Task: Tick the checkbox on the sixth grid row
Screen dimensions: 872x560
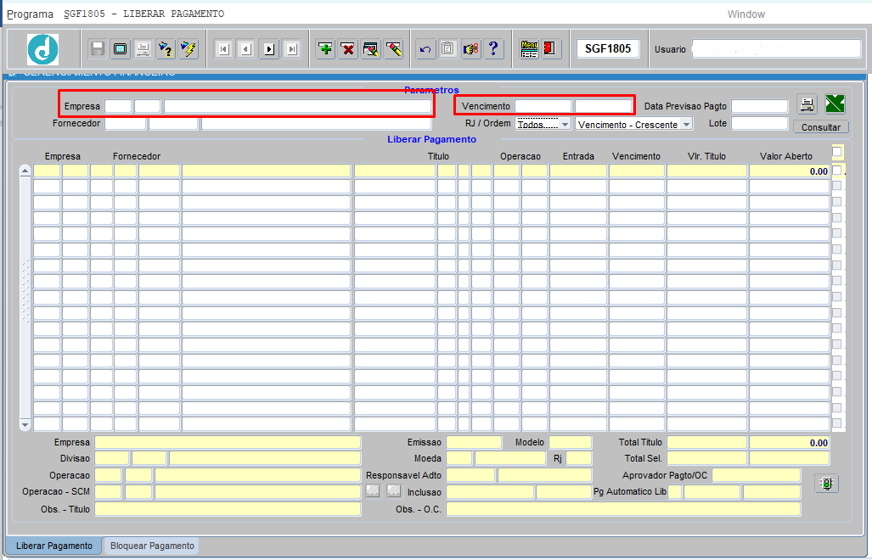Action: (x=836, y=249)
